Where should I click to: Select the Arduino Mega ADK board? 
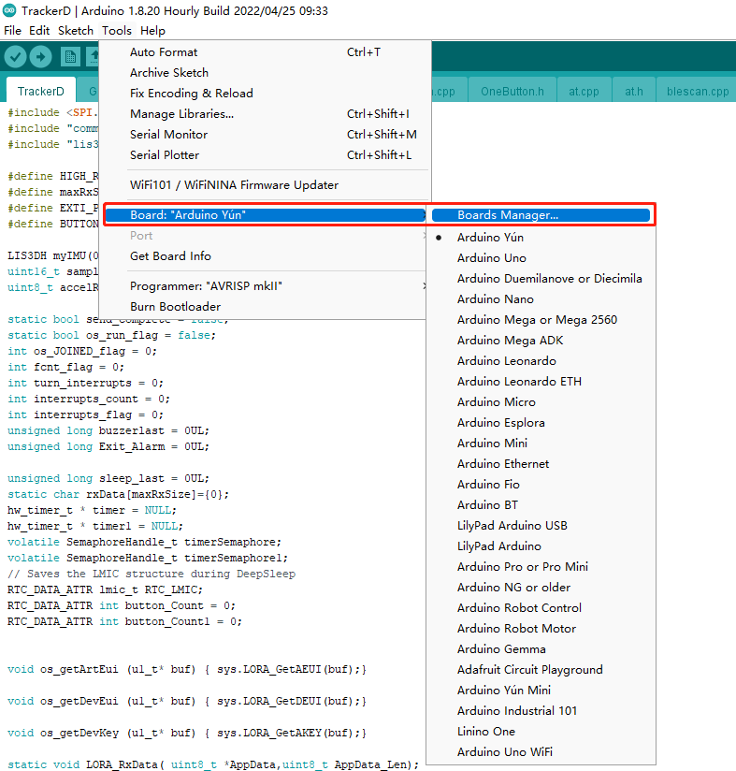pos(541,341)
